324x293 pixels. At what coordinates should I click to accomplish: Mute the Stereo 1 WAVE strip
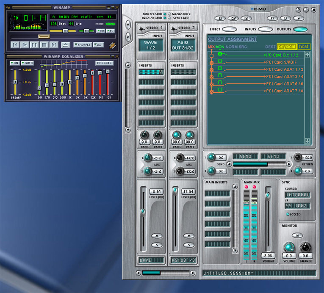157,235
